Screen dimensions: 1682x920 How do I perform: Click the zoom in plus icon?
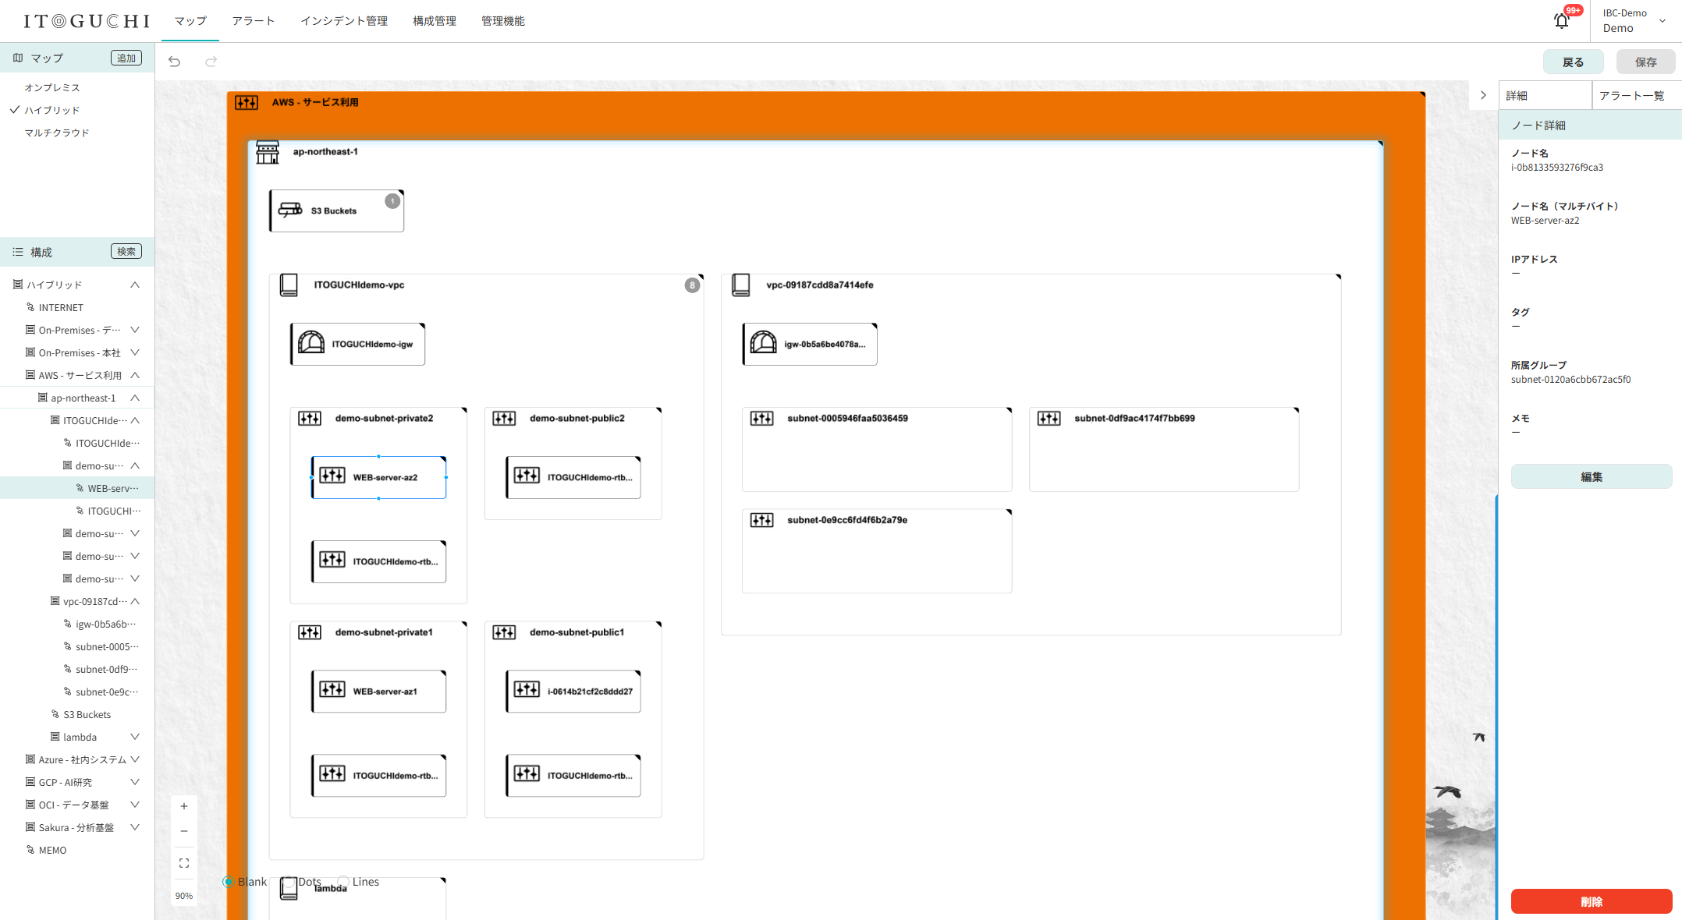pyautogui.click(x=184, y=806)
